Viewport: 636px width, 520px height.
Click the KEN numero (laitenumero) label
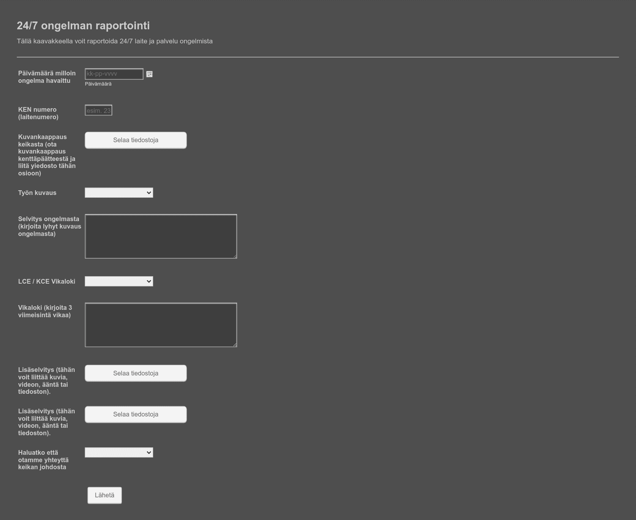tap(38, 113)
